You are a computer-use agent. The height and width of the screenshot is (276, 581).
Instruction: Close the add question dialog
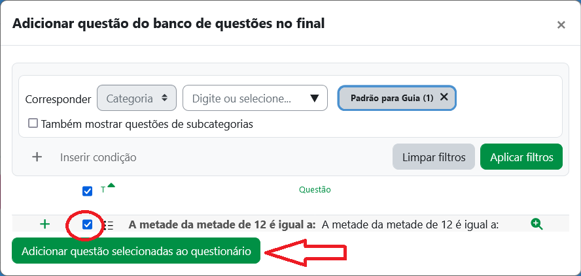click(561, 25)
